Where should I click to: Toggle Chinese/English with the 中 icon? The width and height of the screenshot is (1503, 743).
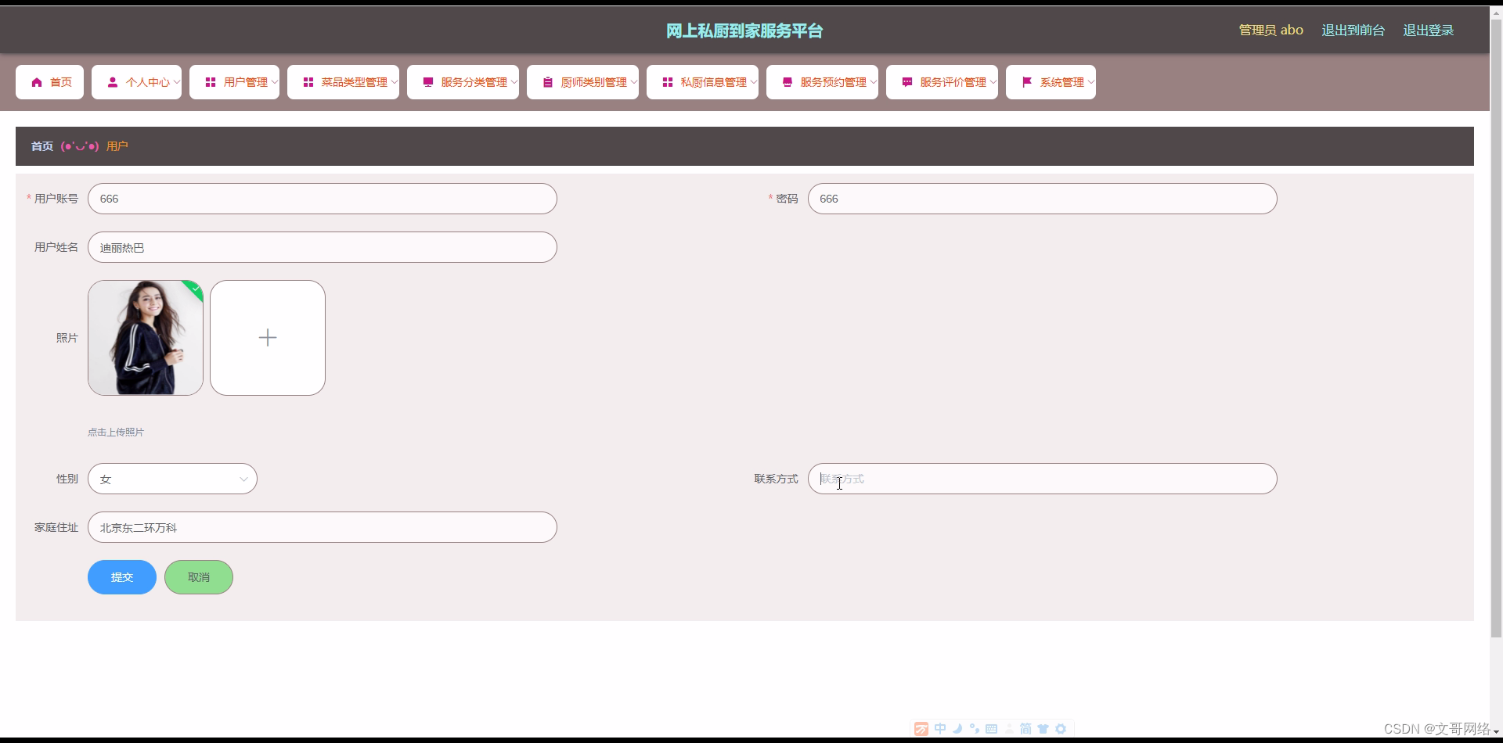940,729
